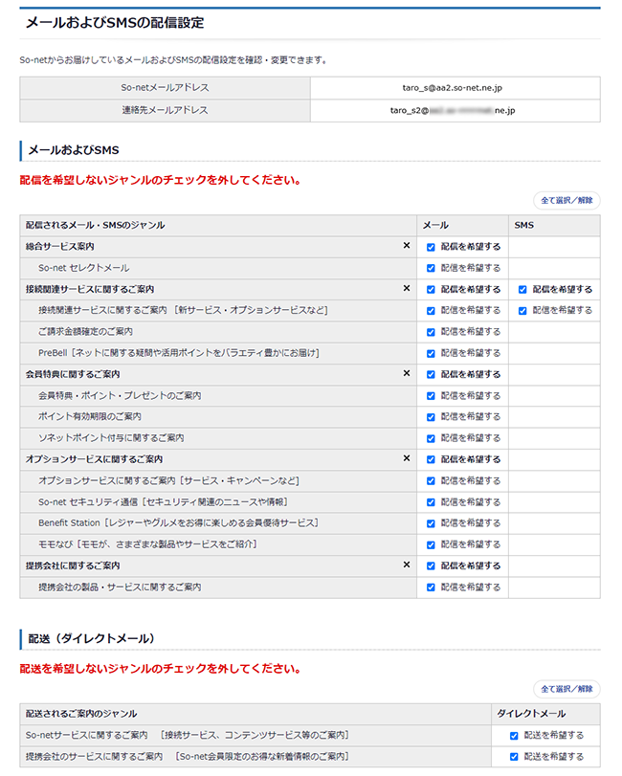This screenshot has height=776, width=622.
Task: Collapse the 提携会社に関するご案内 group via ×
Action: click(x=406, y=565)
